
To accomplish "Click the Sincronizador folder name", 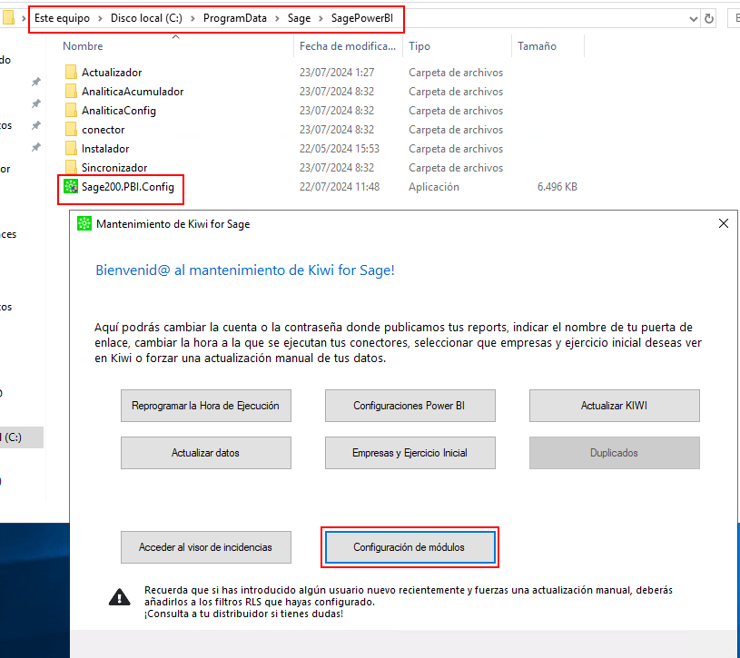I will click(114, 167).
